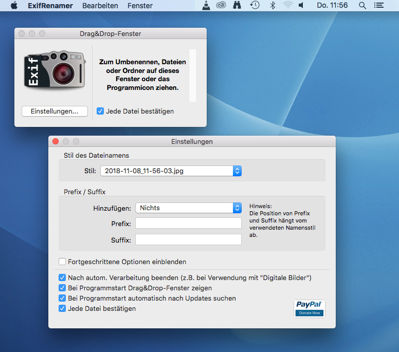The width and height of the screenshot is (399, 352).
Task: Uncheck Bei Programmstart automatisch nach Updates suchen
Action: pos(63,298)
